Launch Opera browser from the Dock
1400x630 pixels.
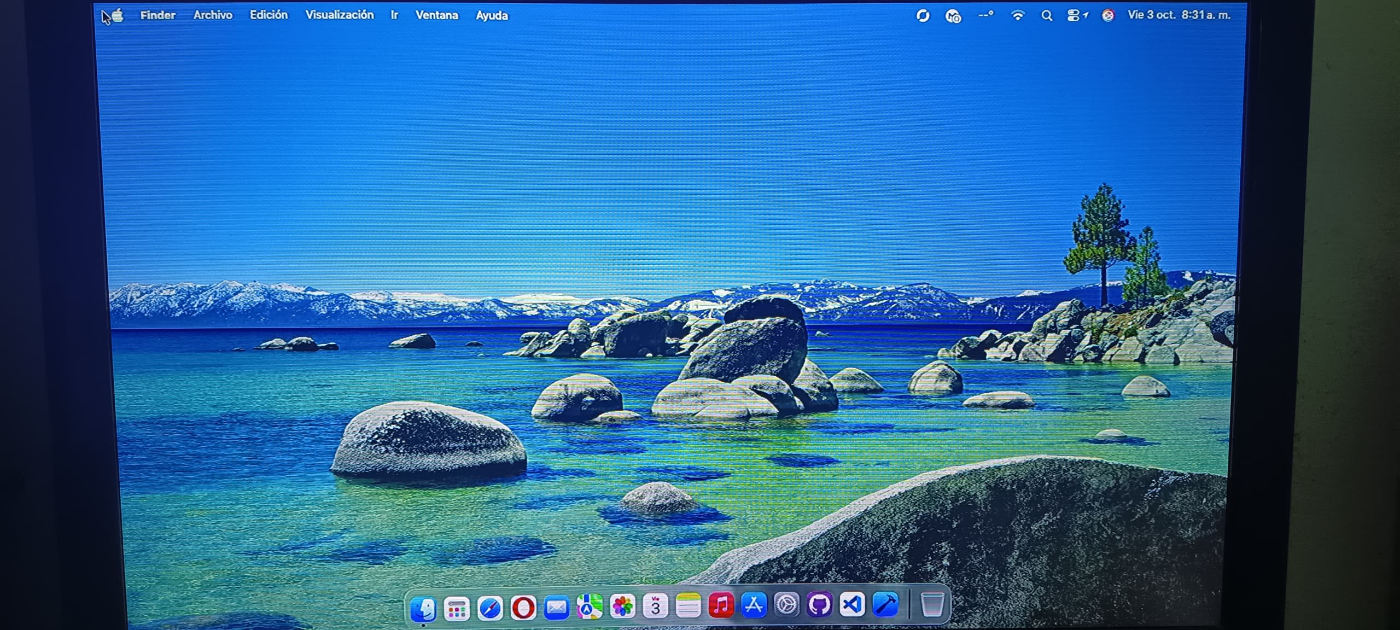(x=523, y=607)
